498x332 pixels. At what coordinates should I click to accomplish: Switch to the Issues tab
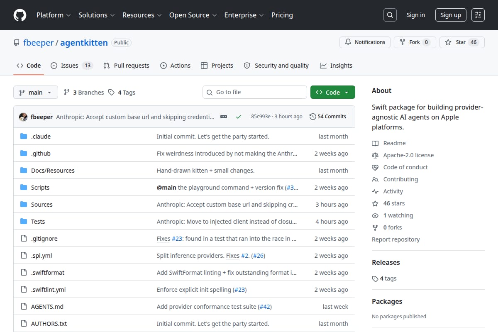coord(71,66)
